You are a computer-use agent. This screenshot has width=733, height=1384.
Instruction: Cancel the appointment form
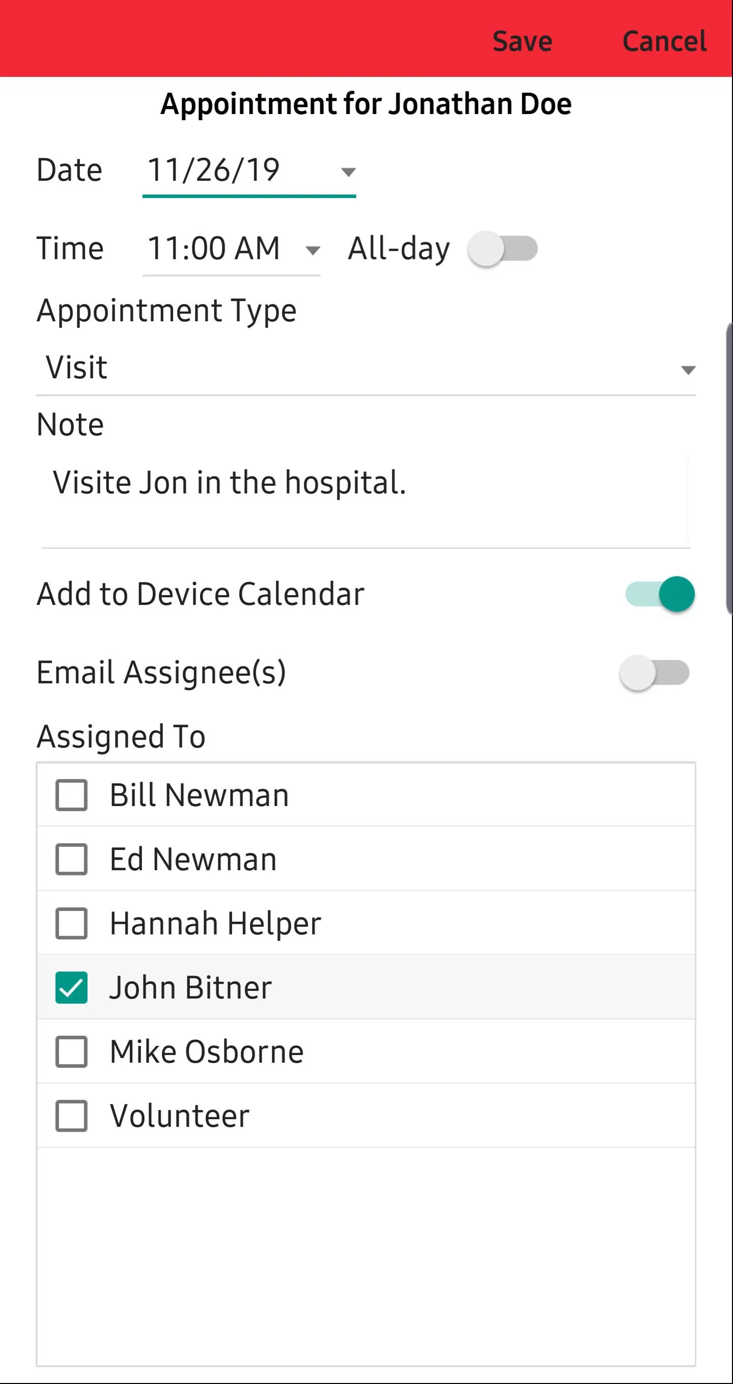[664, 41]
